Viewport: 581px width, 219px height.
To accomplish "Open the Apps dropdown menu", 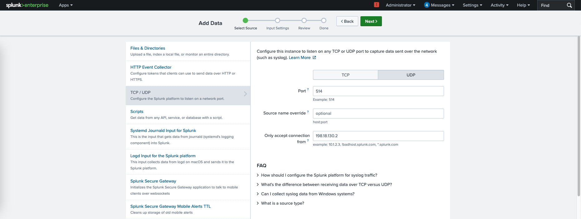I will click(66, 5).
